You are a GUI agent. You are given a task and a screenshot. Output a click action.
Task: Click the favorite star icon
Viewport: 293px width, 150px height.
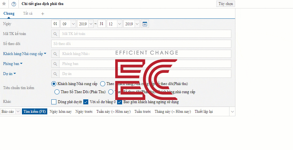click(x=4, y=4)
